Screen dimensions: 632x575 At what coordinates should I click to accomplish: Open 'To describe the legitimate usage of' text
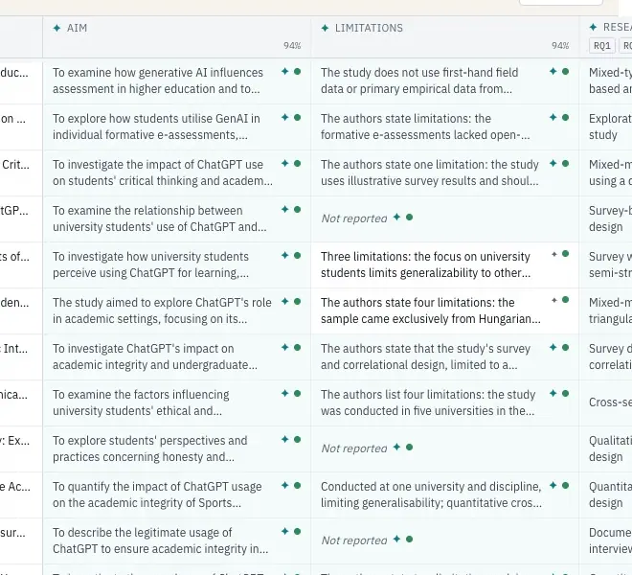click(161, 540)
